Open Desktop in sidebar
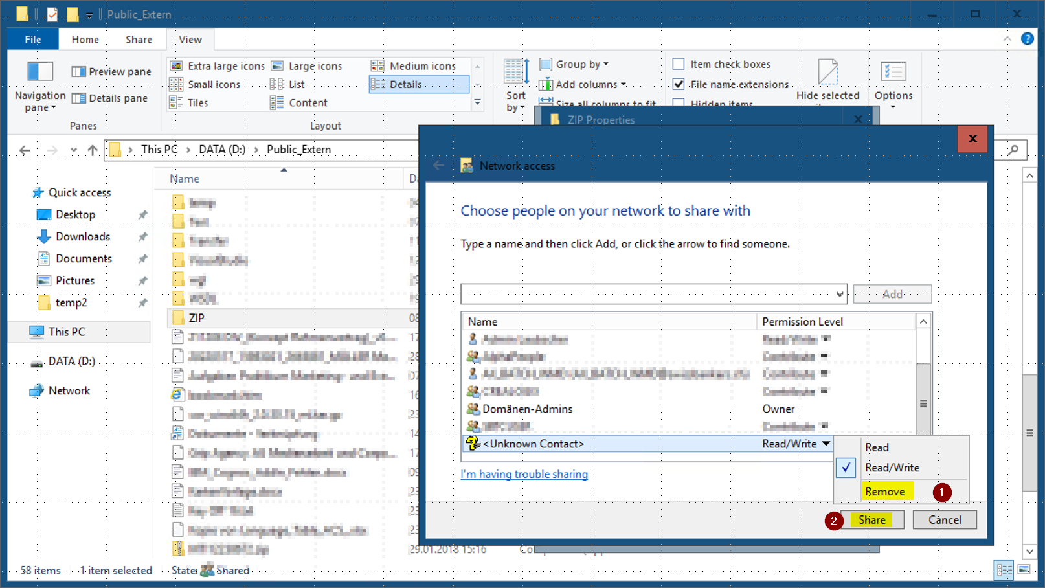The width and height of the screenshot is (1045, 588). coord(66,214)
